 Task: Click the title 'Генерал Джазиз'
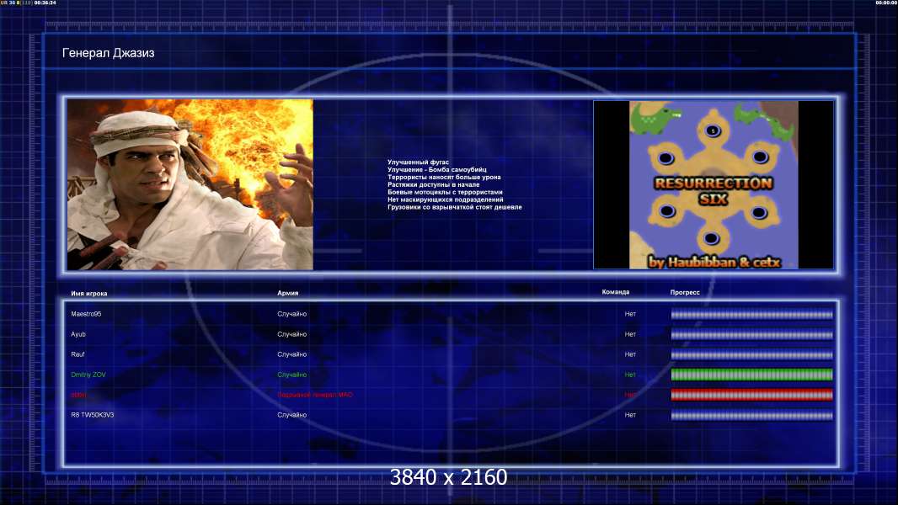(108, 53)
